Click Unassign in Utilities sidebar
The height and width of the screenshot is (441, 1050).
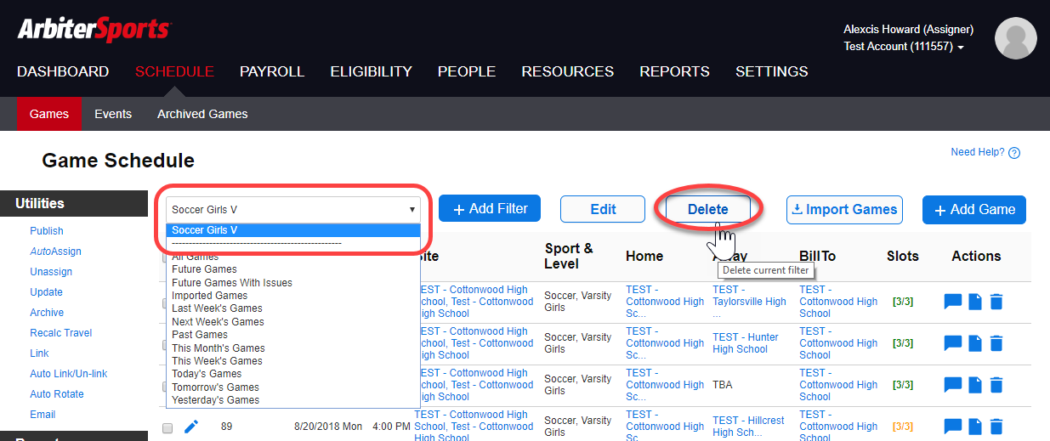(51, 272)
